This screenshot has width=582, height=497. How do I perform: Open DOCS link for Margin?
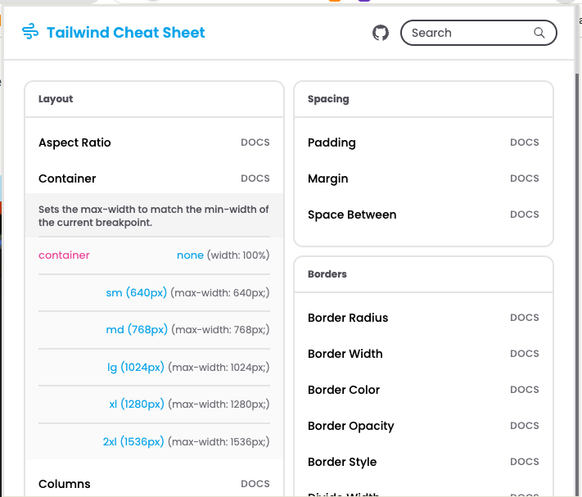click(525, 178)
